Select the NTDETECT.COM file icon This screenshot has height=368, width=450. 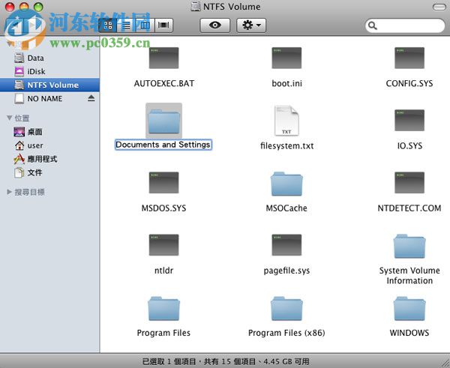409,182
